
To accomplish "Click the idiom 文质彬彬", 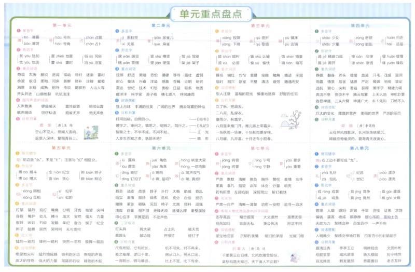I will click(394, 248).
